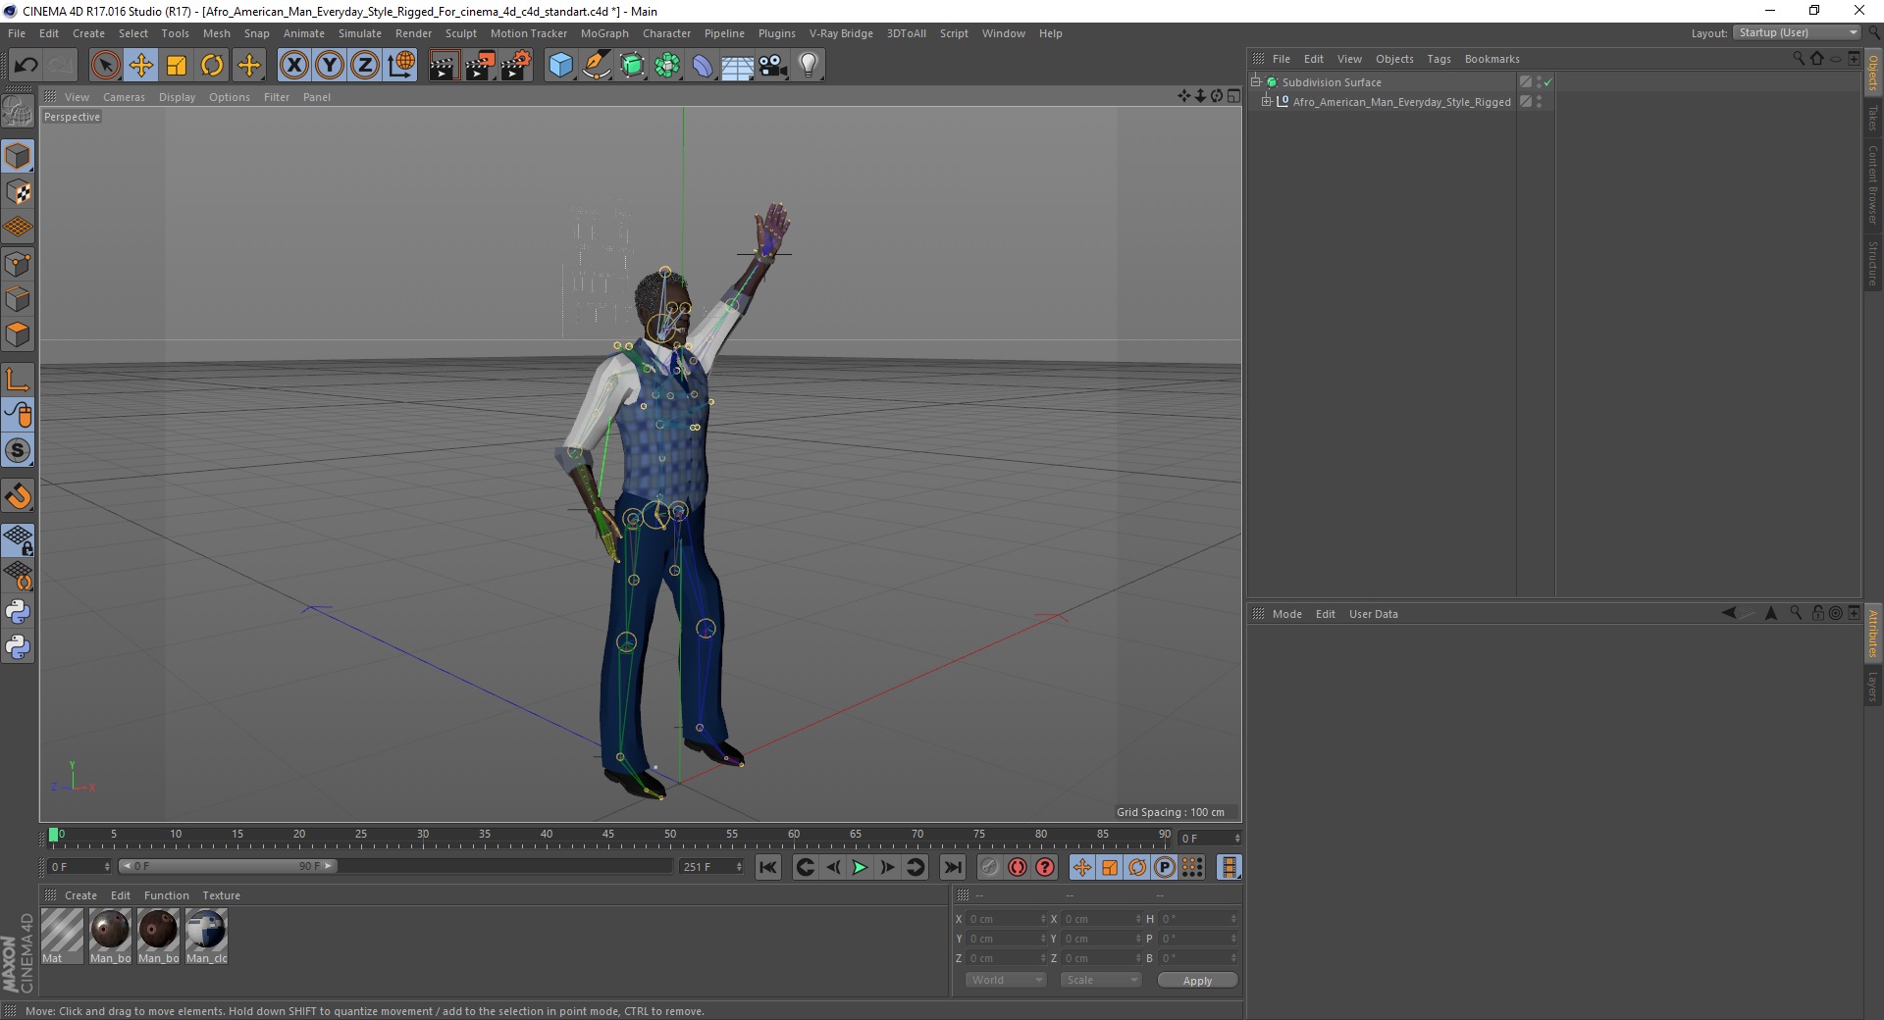Toggle the coordinate system icon

tap(401, 66)
